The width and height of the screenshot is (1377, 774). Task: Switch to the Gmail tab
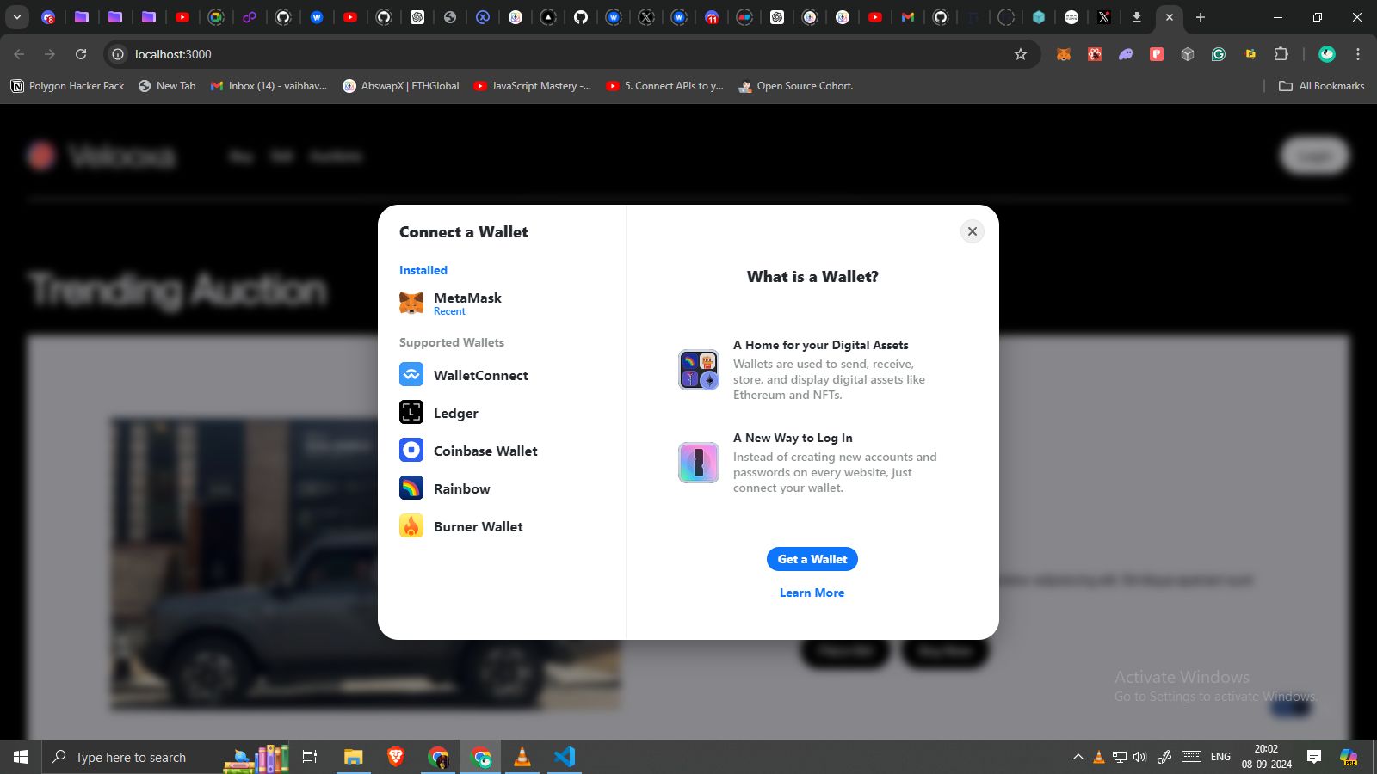(908, 17)
